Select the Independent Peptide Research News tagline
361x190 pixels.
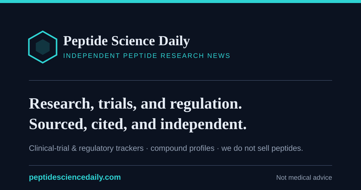click(x=147, y=56)
